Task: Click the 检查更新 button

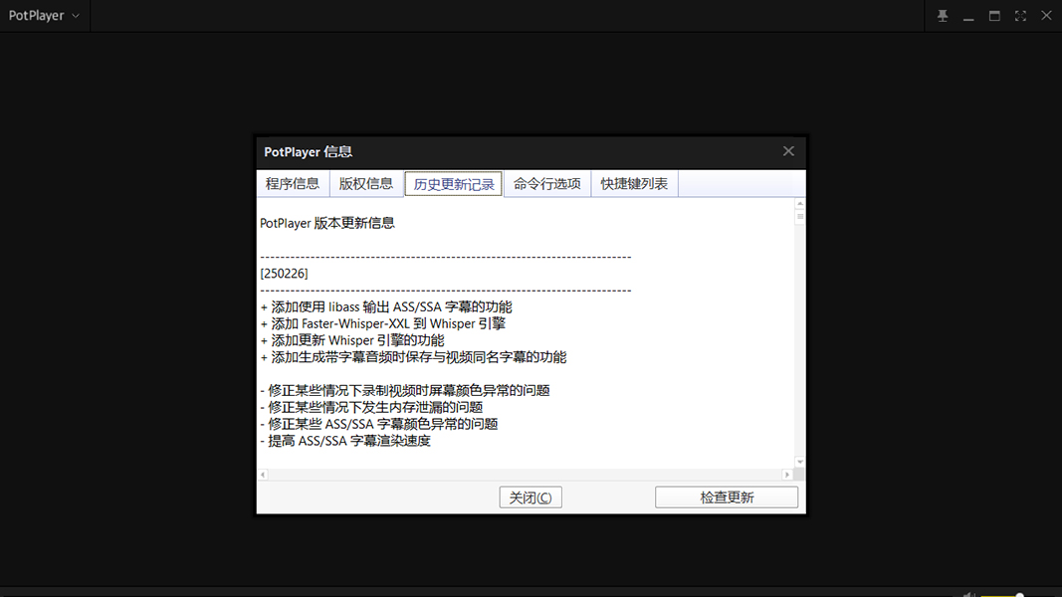Action: point(726,497)
